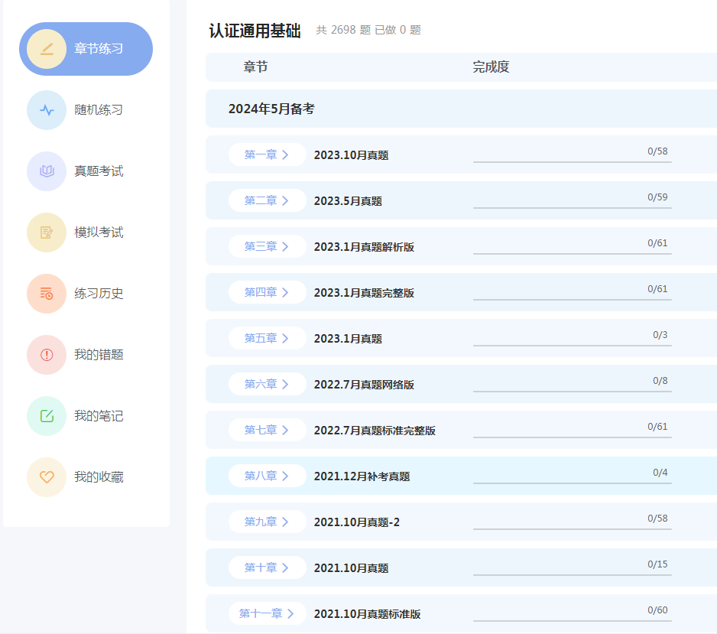Click the 0/60 progress bar of 第十一章
Viewport: 717px width, 634px height.
tap(572, 621)
